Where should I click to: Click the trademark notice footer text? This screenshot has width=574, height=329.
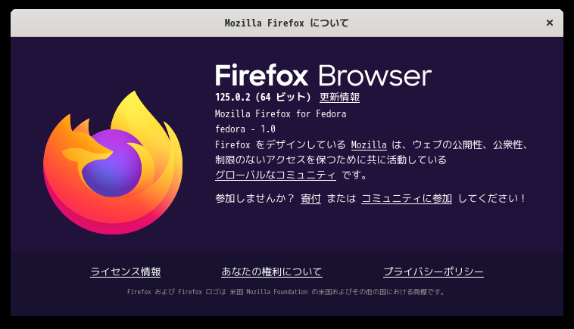[x=286, y=292]
